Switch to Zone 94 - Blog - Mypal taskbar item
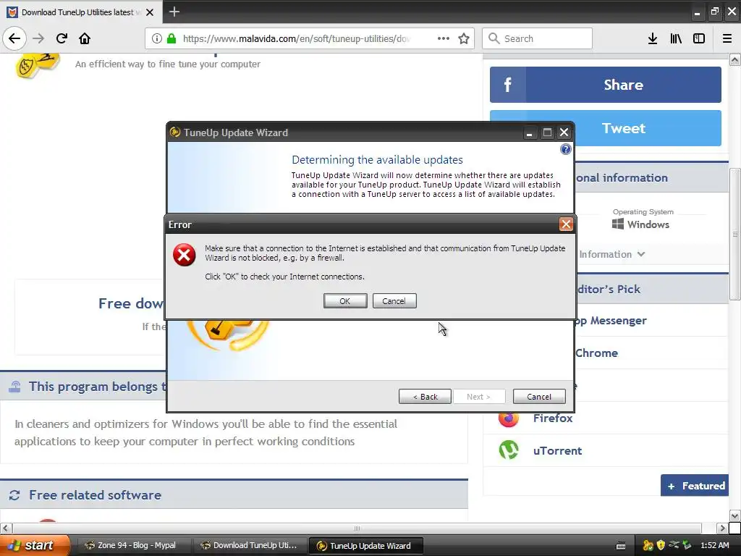The width and height of the screenshot is (741, 556). 133,546
